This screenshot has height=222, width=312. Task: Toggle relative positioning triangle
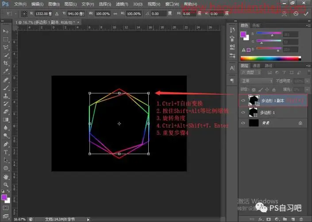pos(57,14)
